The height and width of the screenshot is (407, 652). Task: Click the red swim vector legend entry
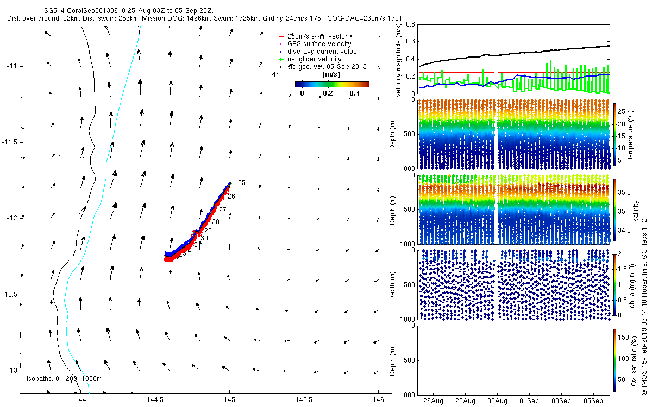[x=316, y=36]
